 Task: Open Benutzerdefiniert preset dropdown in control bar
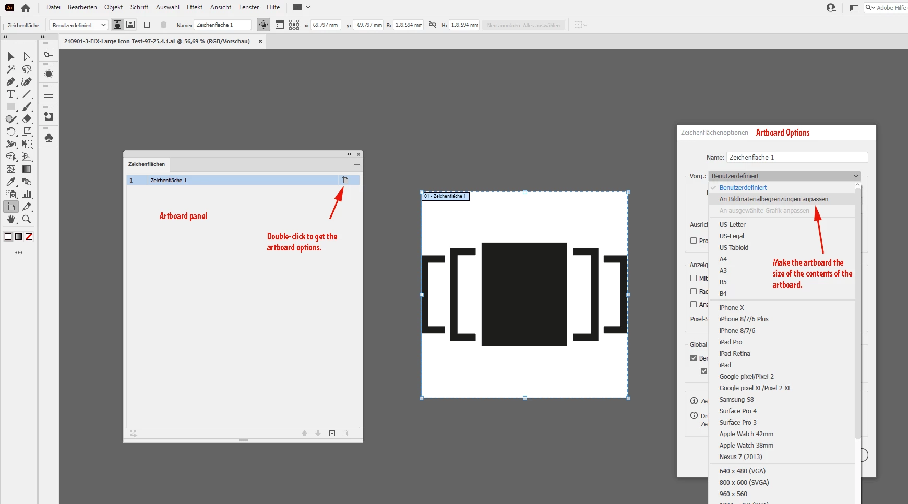click(x=79, y=25)
